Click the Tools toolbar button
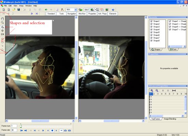This screenshot has height=136, width=188. click(62, 14)
